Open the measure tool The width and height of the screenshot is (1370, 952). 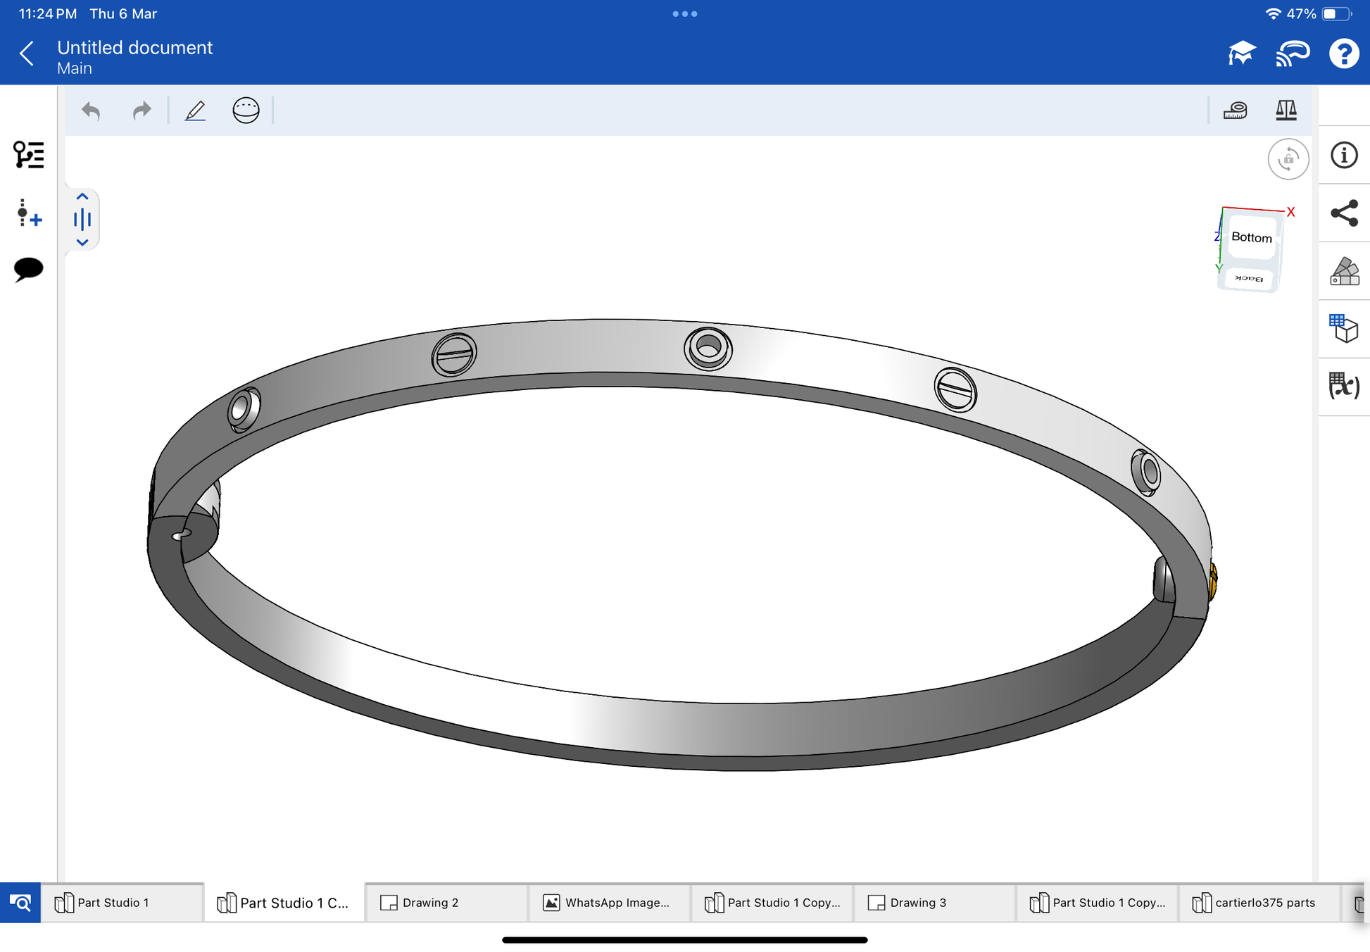click(1235, 111)
